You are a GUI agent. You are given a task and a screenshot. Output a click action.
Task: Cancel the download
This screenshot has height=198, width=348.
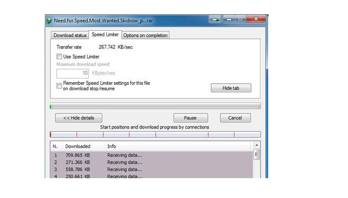(235, 118)
